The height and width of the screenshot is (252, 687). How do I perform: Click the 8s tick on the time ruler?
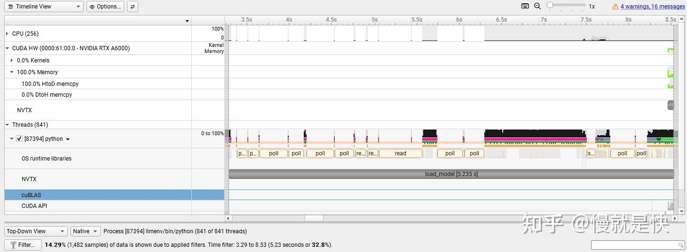point(628,20)
